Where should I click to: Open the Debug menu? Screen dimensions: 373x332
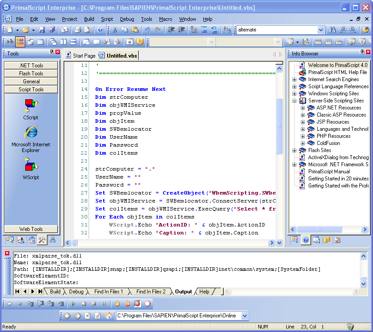[x=127, y=19]
